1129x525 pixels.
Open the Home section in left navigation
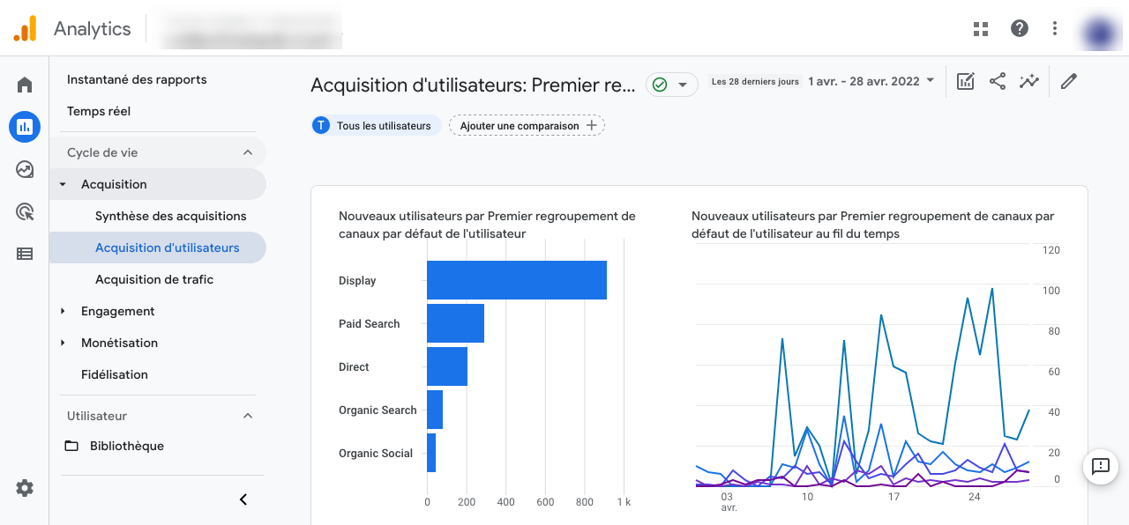pyautogui.click(x=25, y=84)
